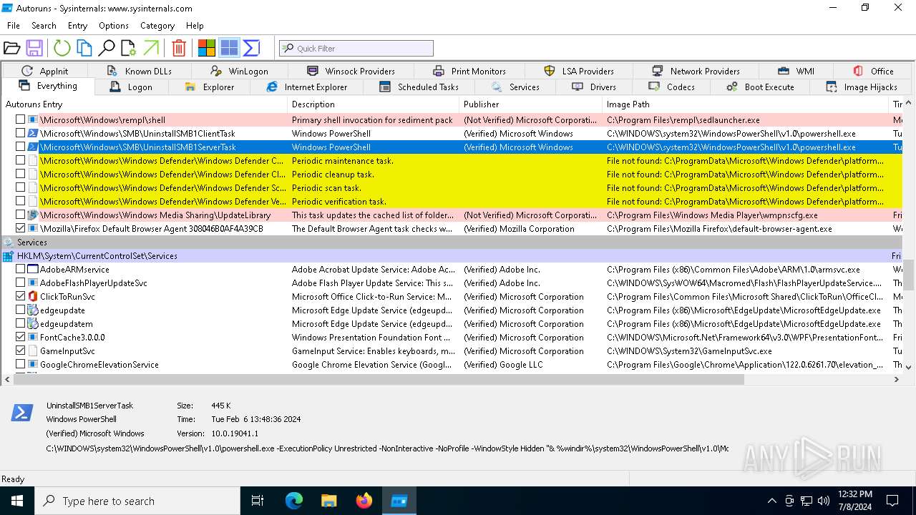Select the AdobeFlashPlayerUpdateSvc entry
Viewport: 916px width, 515px height.
pos(94,283)
